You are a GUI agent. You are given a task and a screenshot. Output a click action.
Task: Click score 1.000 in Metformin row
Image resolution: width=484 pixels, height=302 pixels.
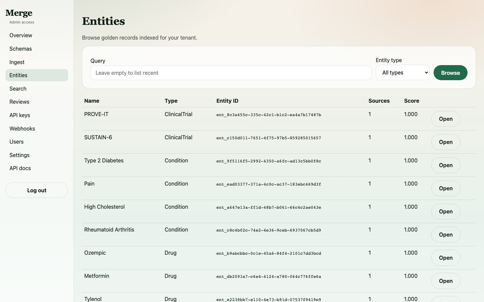[x=411, y=276]
